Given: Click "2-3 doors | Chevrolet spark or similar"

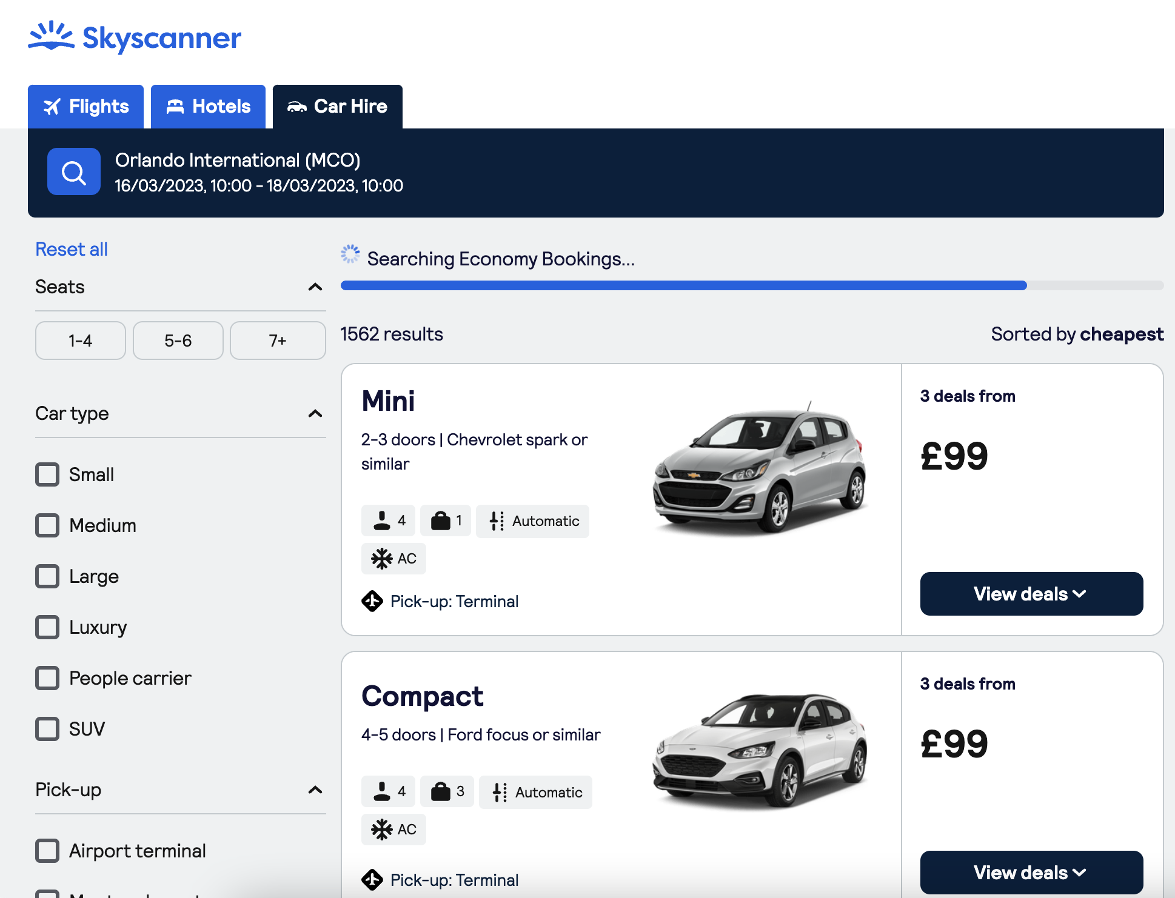Looking at the screenshot, I should [474, 451].
